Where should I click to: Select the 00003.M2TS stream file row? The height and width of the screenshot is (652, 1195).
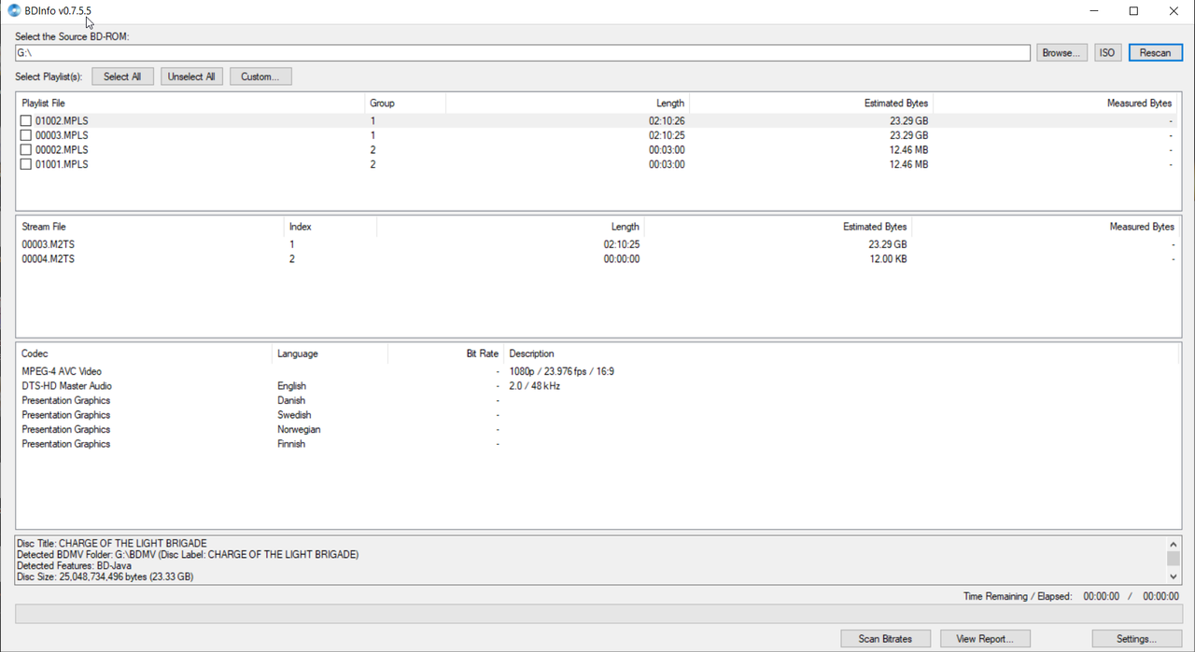tap(597, 244)
